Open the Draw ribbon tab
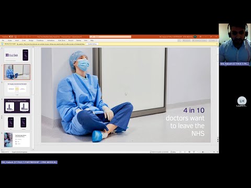This screenshot has height=188, width=251. point(24,40)
